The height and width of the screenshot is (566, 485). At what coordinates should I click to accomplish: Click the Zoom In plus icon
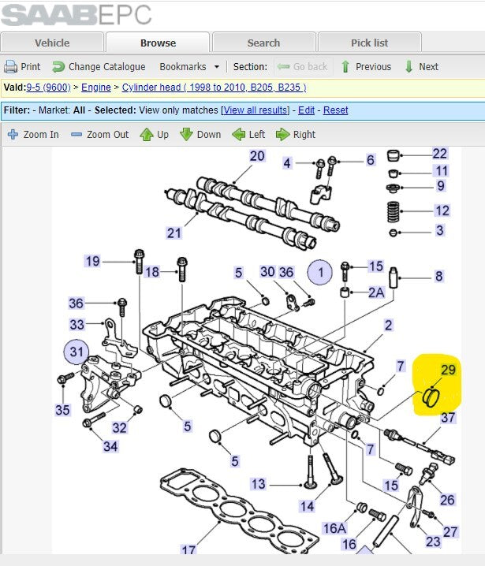coord(13,134)
